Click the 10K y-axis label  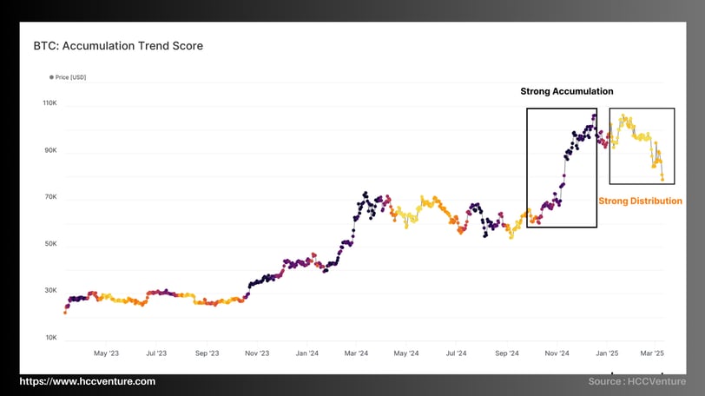point(50,338)
